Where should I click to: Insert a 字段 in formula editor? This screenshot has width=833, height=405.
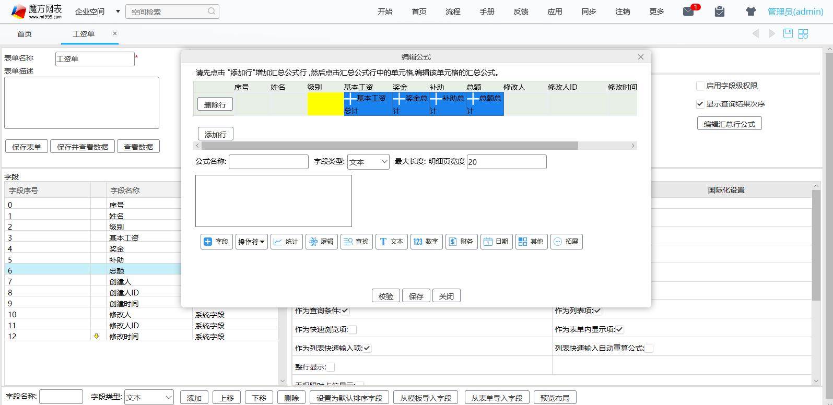(x=217, y=242)
